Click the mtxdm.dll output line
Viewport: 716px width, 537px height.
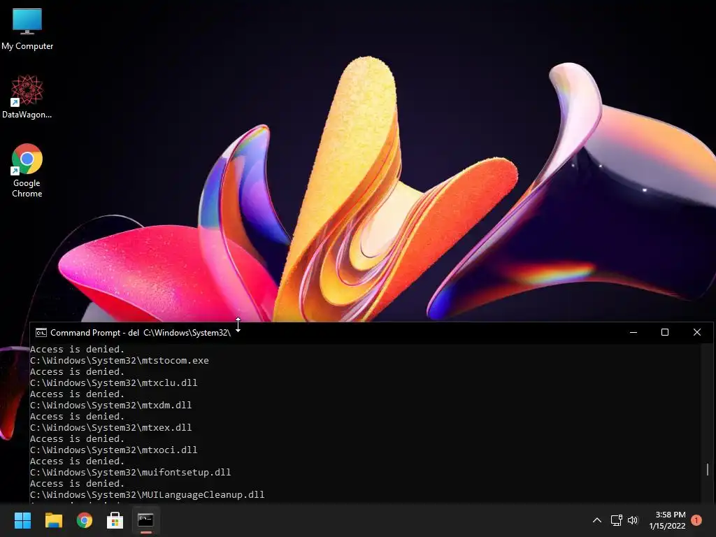(x=111, y=405)
